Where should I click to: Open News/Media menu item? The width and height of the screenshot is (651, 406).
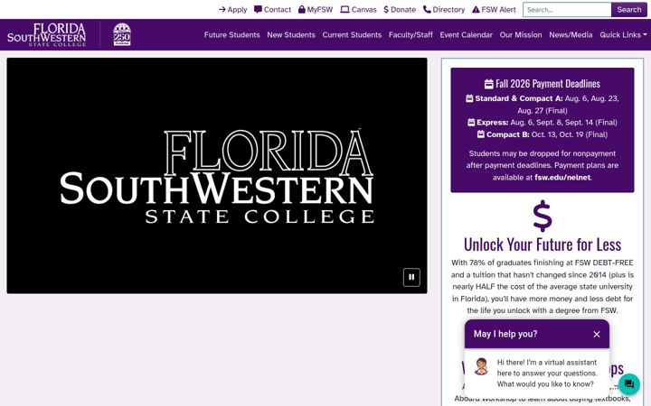[571, 35]
